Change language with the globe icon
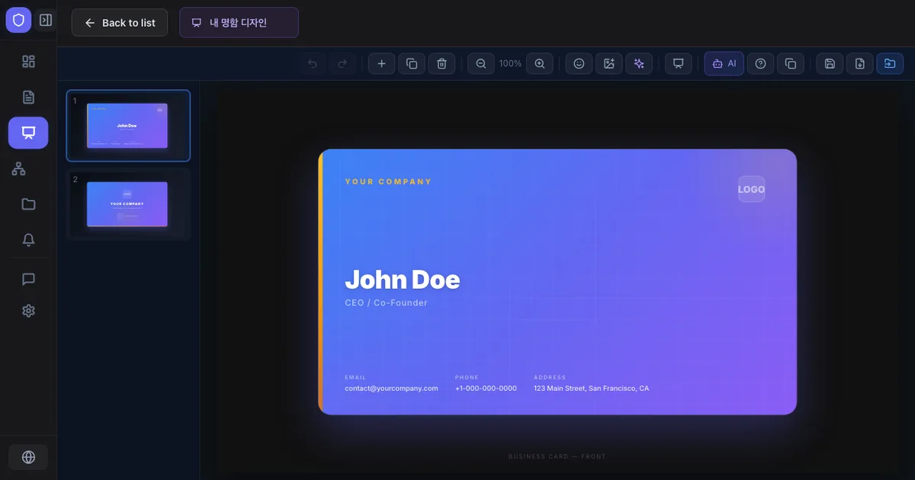Image resolution: width=915 pixels, height=480 pixels. pos(28,456)
